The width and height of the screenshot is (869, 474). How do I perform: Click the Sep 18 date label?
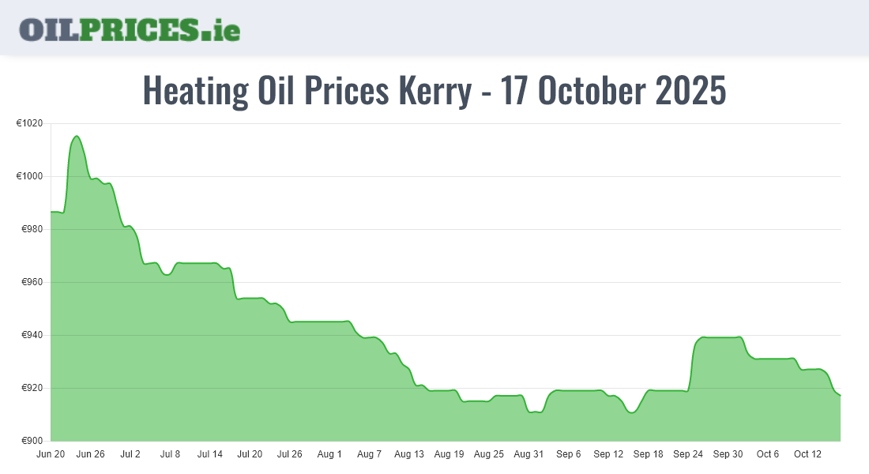pos(648,454)
